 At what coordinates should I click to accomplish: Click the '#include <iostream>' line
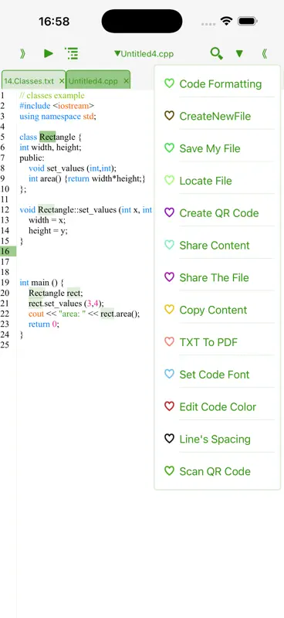tap(57, 106)
